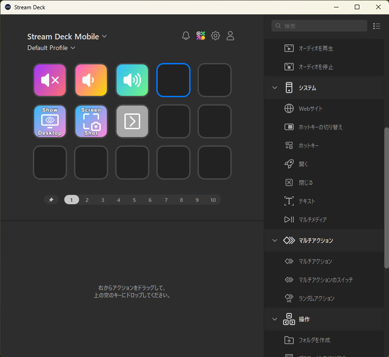Click the オーディオを停止 action
Viewport: 389px width, 357px height.
[x=324, y=67]
